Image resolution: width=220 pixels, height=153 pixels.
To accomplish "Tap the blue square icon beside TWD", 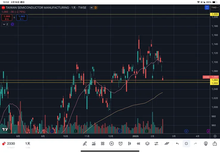I will 207,7.
